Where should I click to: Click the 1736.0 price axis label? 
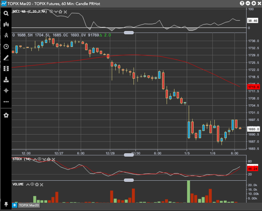253,41
